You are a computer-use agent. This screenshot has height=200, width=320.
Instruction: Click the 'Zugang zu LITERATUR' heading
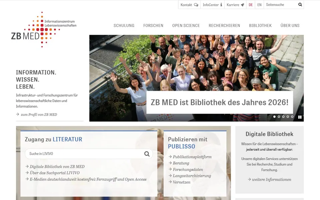coord(53,139)
